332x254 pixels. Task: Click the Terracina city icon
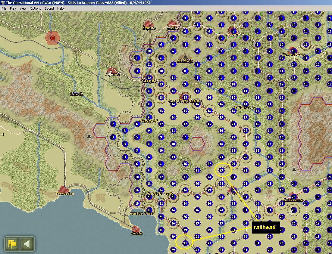pyautogui.click(x=64, y=189)
